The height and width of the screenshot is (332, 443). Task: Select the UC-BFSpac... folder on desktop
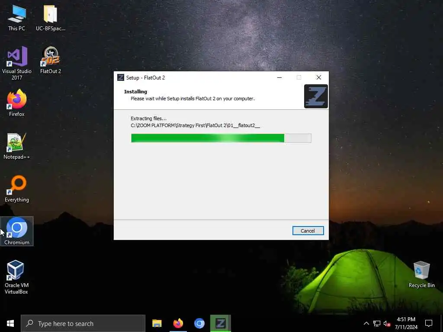[51, 18]
